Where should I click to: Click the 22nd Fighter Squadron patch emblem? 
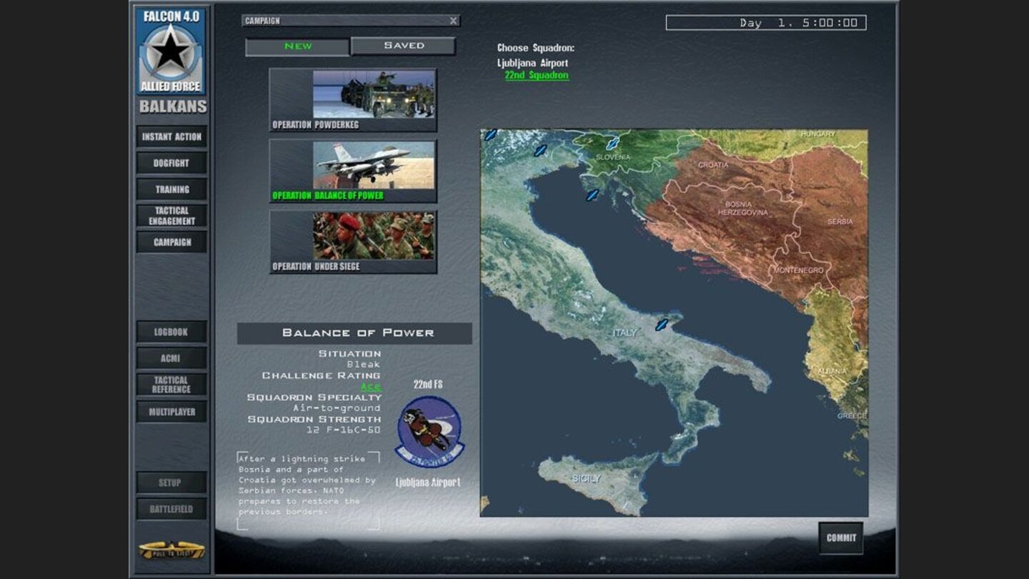429,431
